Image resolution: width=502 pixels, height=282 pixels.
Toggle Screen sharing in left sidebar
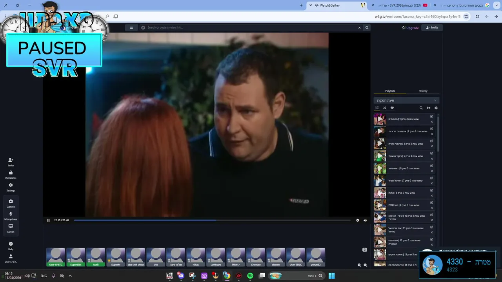[x=11, y=228]
